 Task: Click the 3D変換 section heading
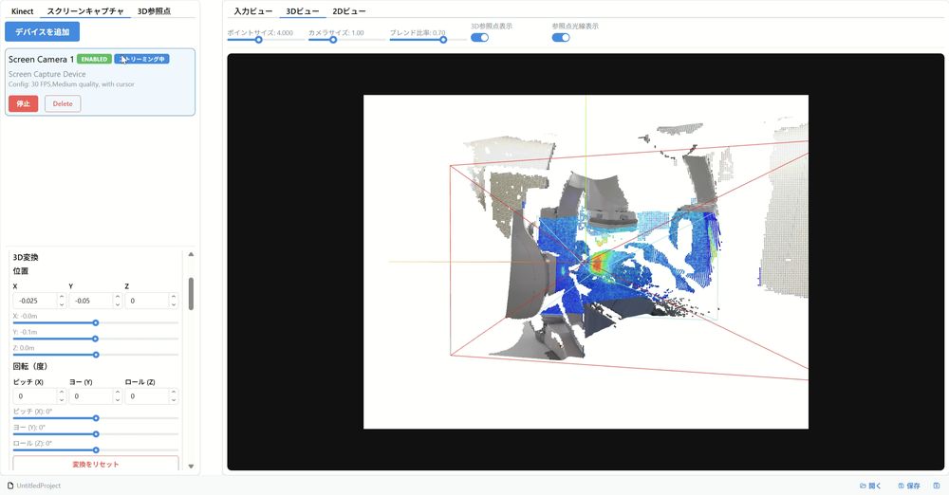click(x=26, y=257)
